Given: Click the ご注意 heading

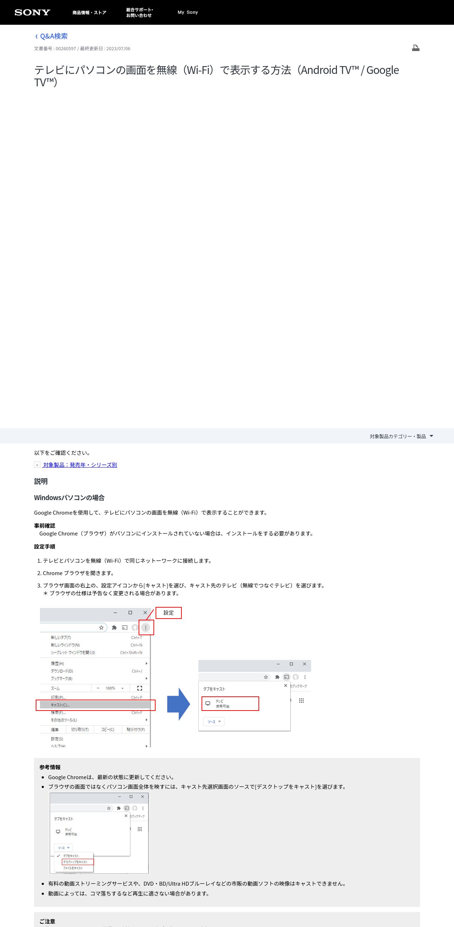Looking at the screenshot, I should click(47, 921).
